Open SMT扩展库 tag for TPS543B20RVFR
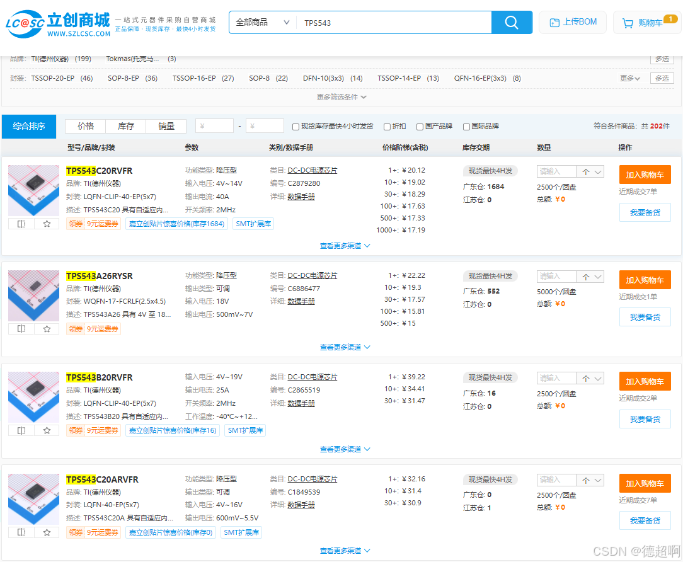 click(245, 430)
